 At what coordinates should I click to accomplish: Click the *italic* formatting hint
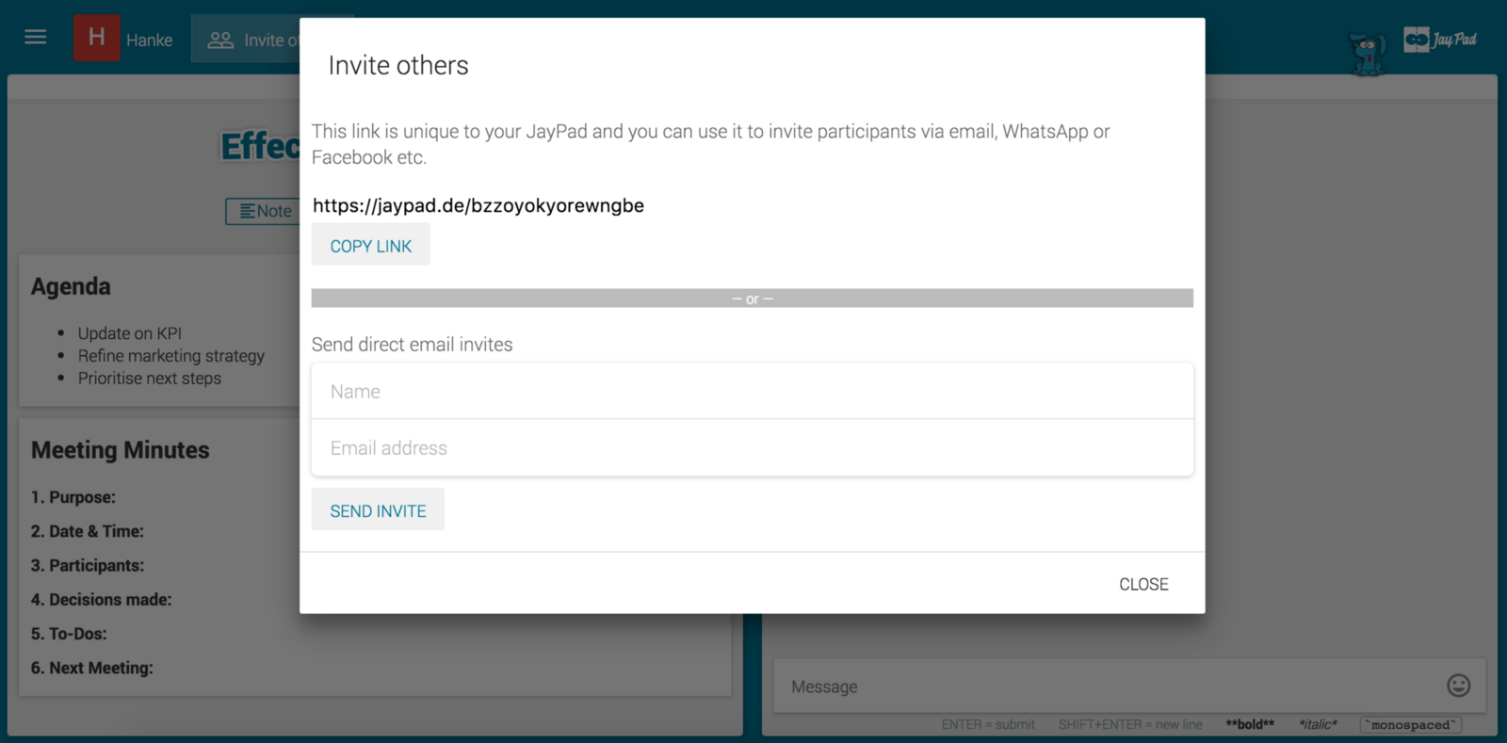tap(1318, 724)
